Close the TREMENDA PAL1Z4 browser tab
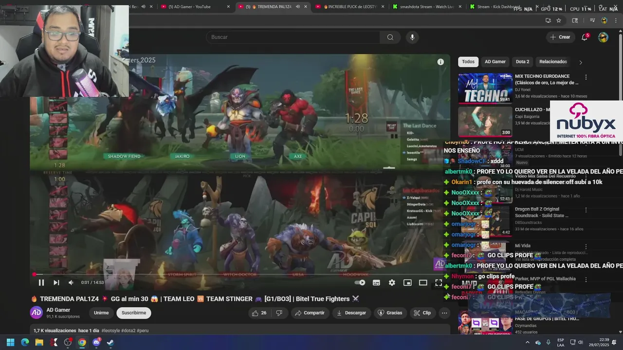This screenshot has height=350, width=623. point(306,7)
